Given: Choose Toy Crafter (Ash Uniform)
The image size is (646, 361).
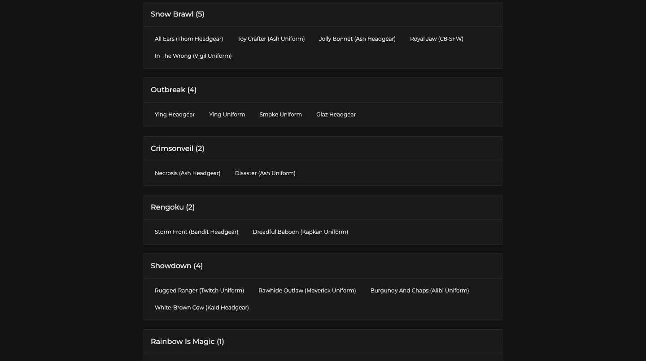Looking at the screenshot, I should pos(271,39).
